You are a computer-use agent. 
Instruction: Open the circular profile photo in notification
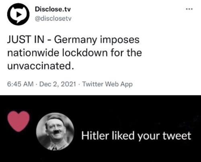(x=55, y=132)
